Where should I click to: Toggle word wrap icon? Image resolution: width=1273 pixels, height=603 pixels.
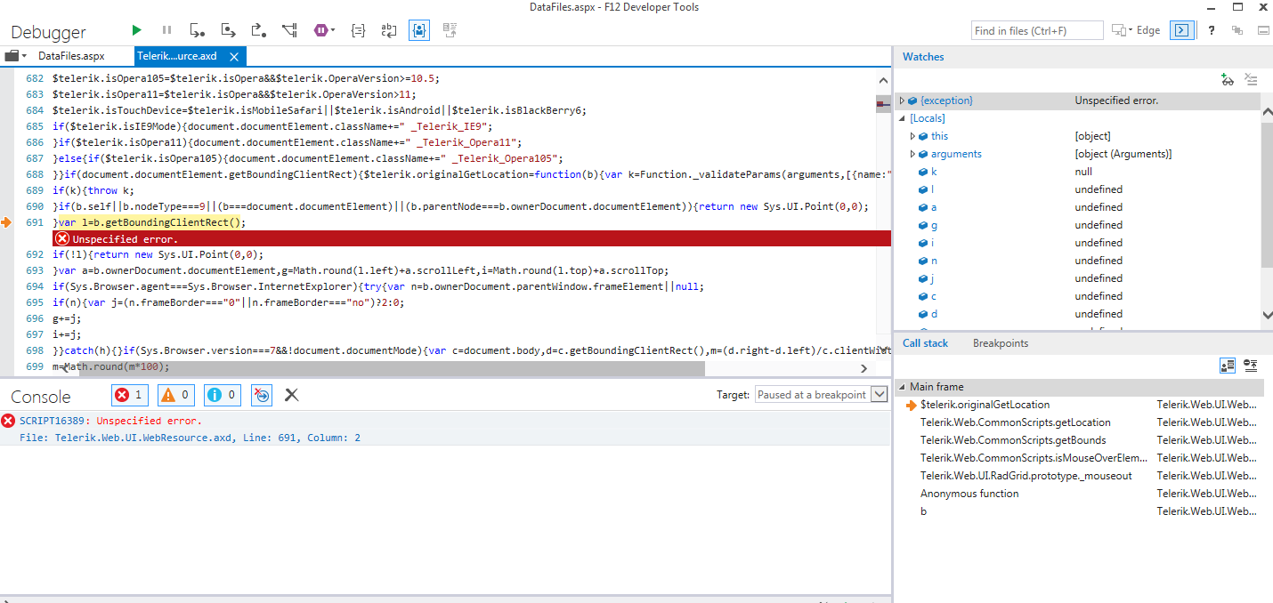coord(388,30)
